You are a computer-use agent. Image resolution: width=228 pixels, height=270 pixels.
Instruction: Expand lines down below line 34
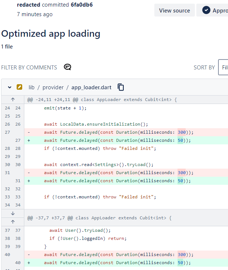[13, 213]
